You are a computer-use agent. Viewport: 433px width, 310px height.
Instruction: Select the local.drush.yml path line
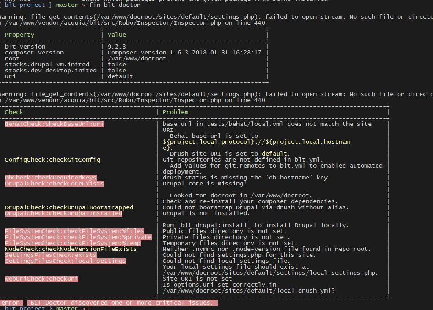248,291
